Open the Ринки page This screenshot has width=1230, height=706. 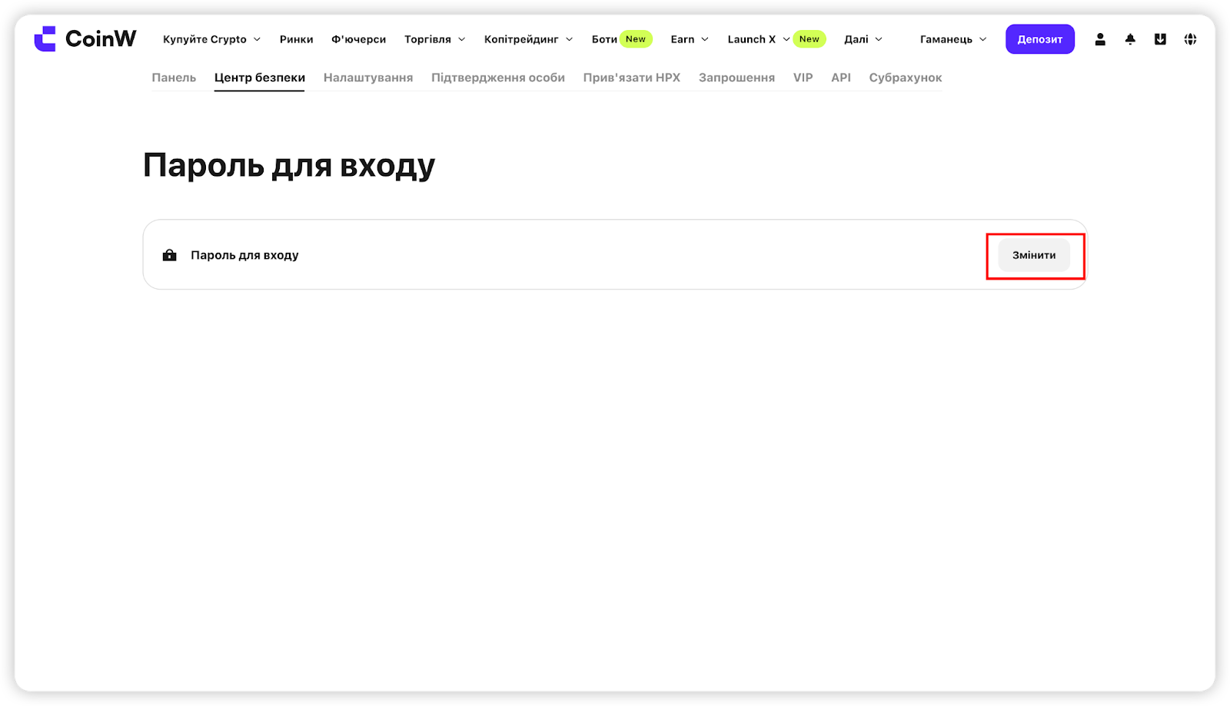296,39
